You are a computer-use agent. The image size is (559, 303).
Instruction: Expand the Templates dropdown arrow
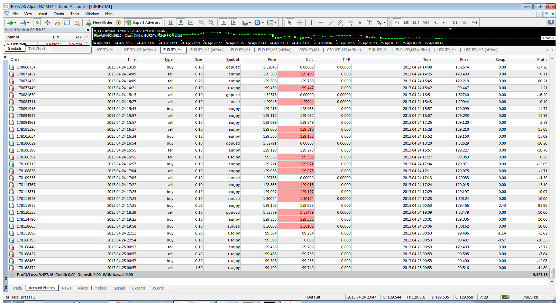(276, 23)
